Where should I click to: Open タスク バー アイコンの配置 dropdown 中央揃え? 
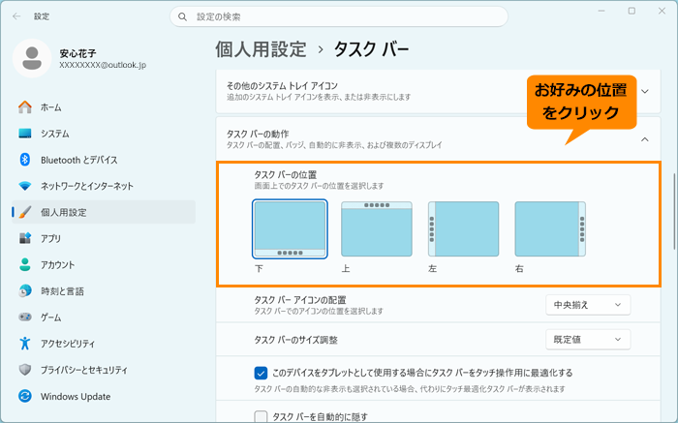click(588, 305)
